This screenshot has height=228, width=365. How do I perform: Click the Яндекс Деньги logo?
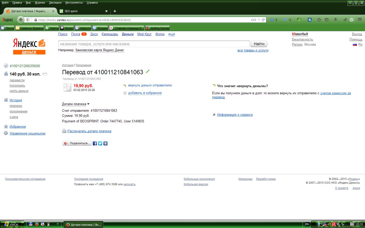(29, 47)
